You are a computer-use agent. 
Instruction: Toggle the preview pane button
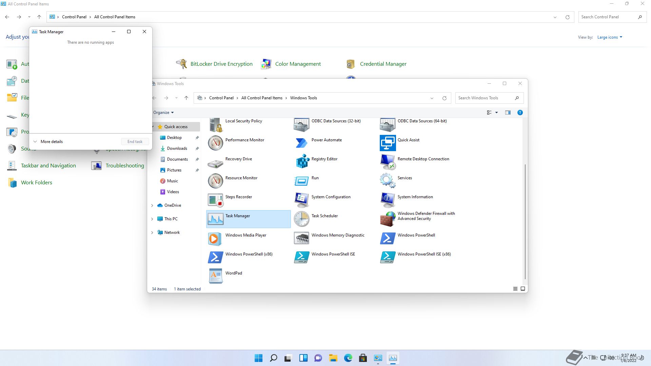pyautogui.click(x=508, y=113)
